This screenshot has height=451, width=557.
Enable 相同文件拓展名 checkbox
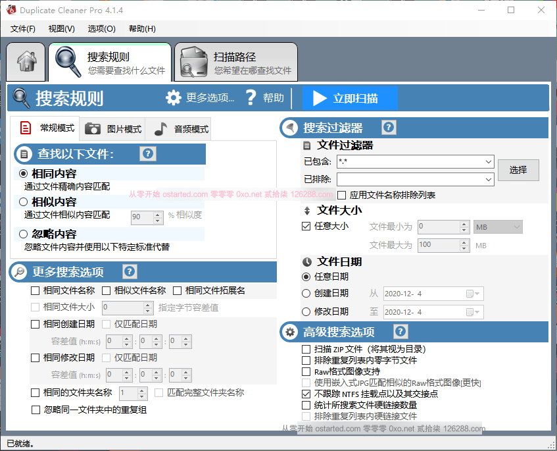click(x=178, y=291)
